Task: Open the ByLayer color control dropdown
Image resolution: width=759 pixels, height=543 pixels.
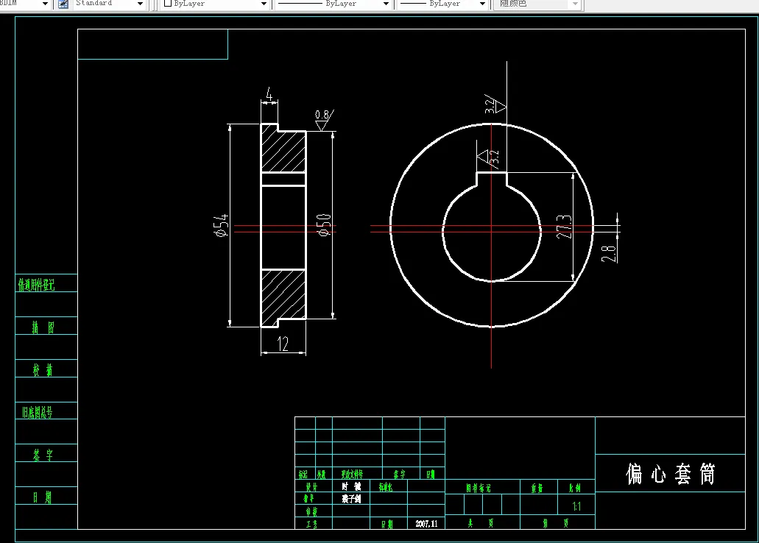Action: click(x=215, y=4)
